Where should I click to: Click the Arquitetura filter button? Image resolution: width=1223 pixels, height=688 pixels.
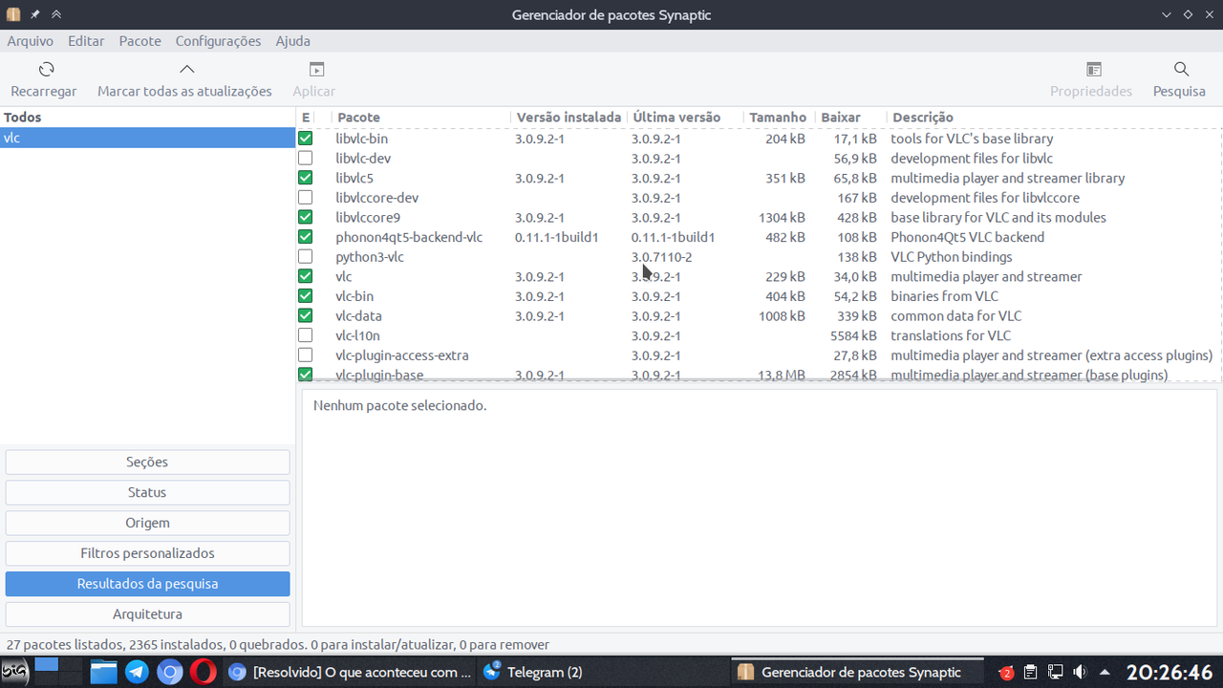[147, 614]
